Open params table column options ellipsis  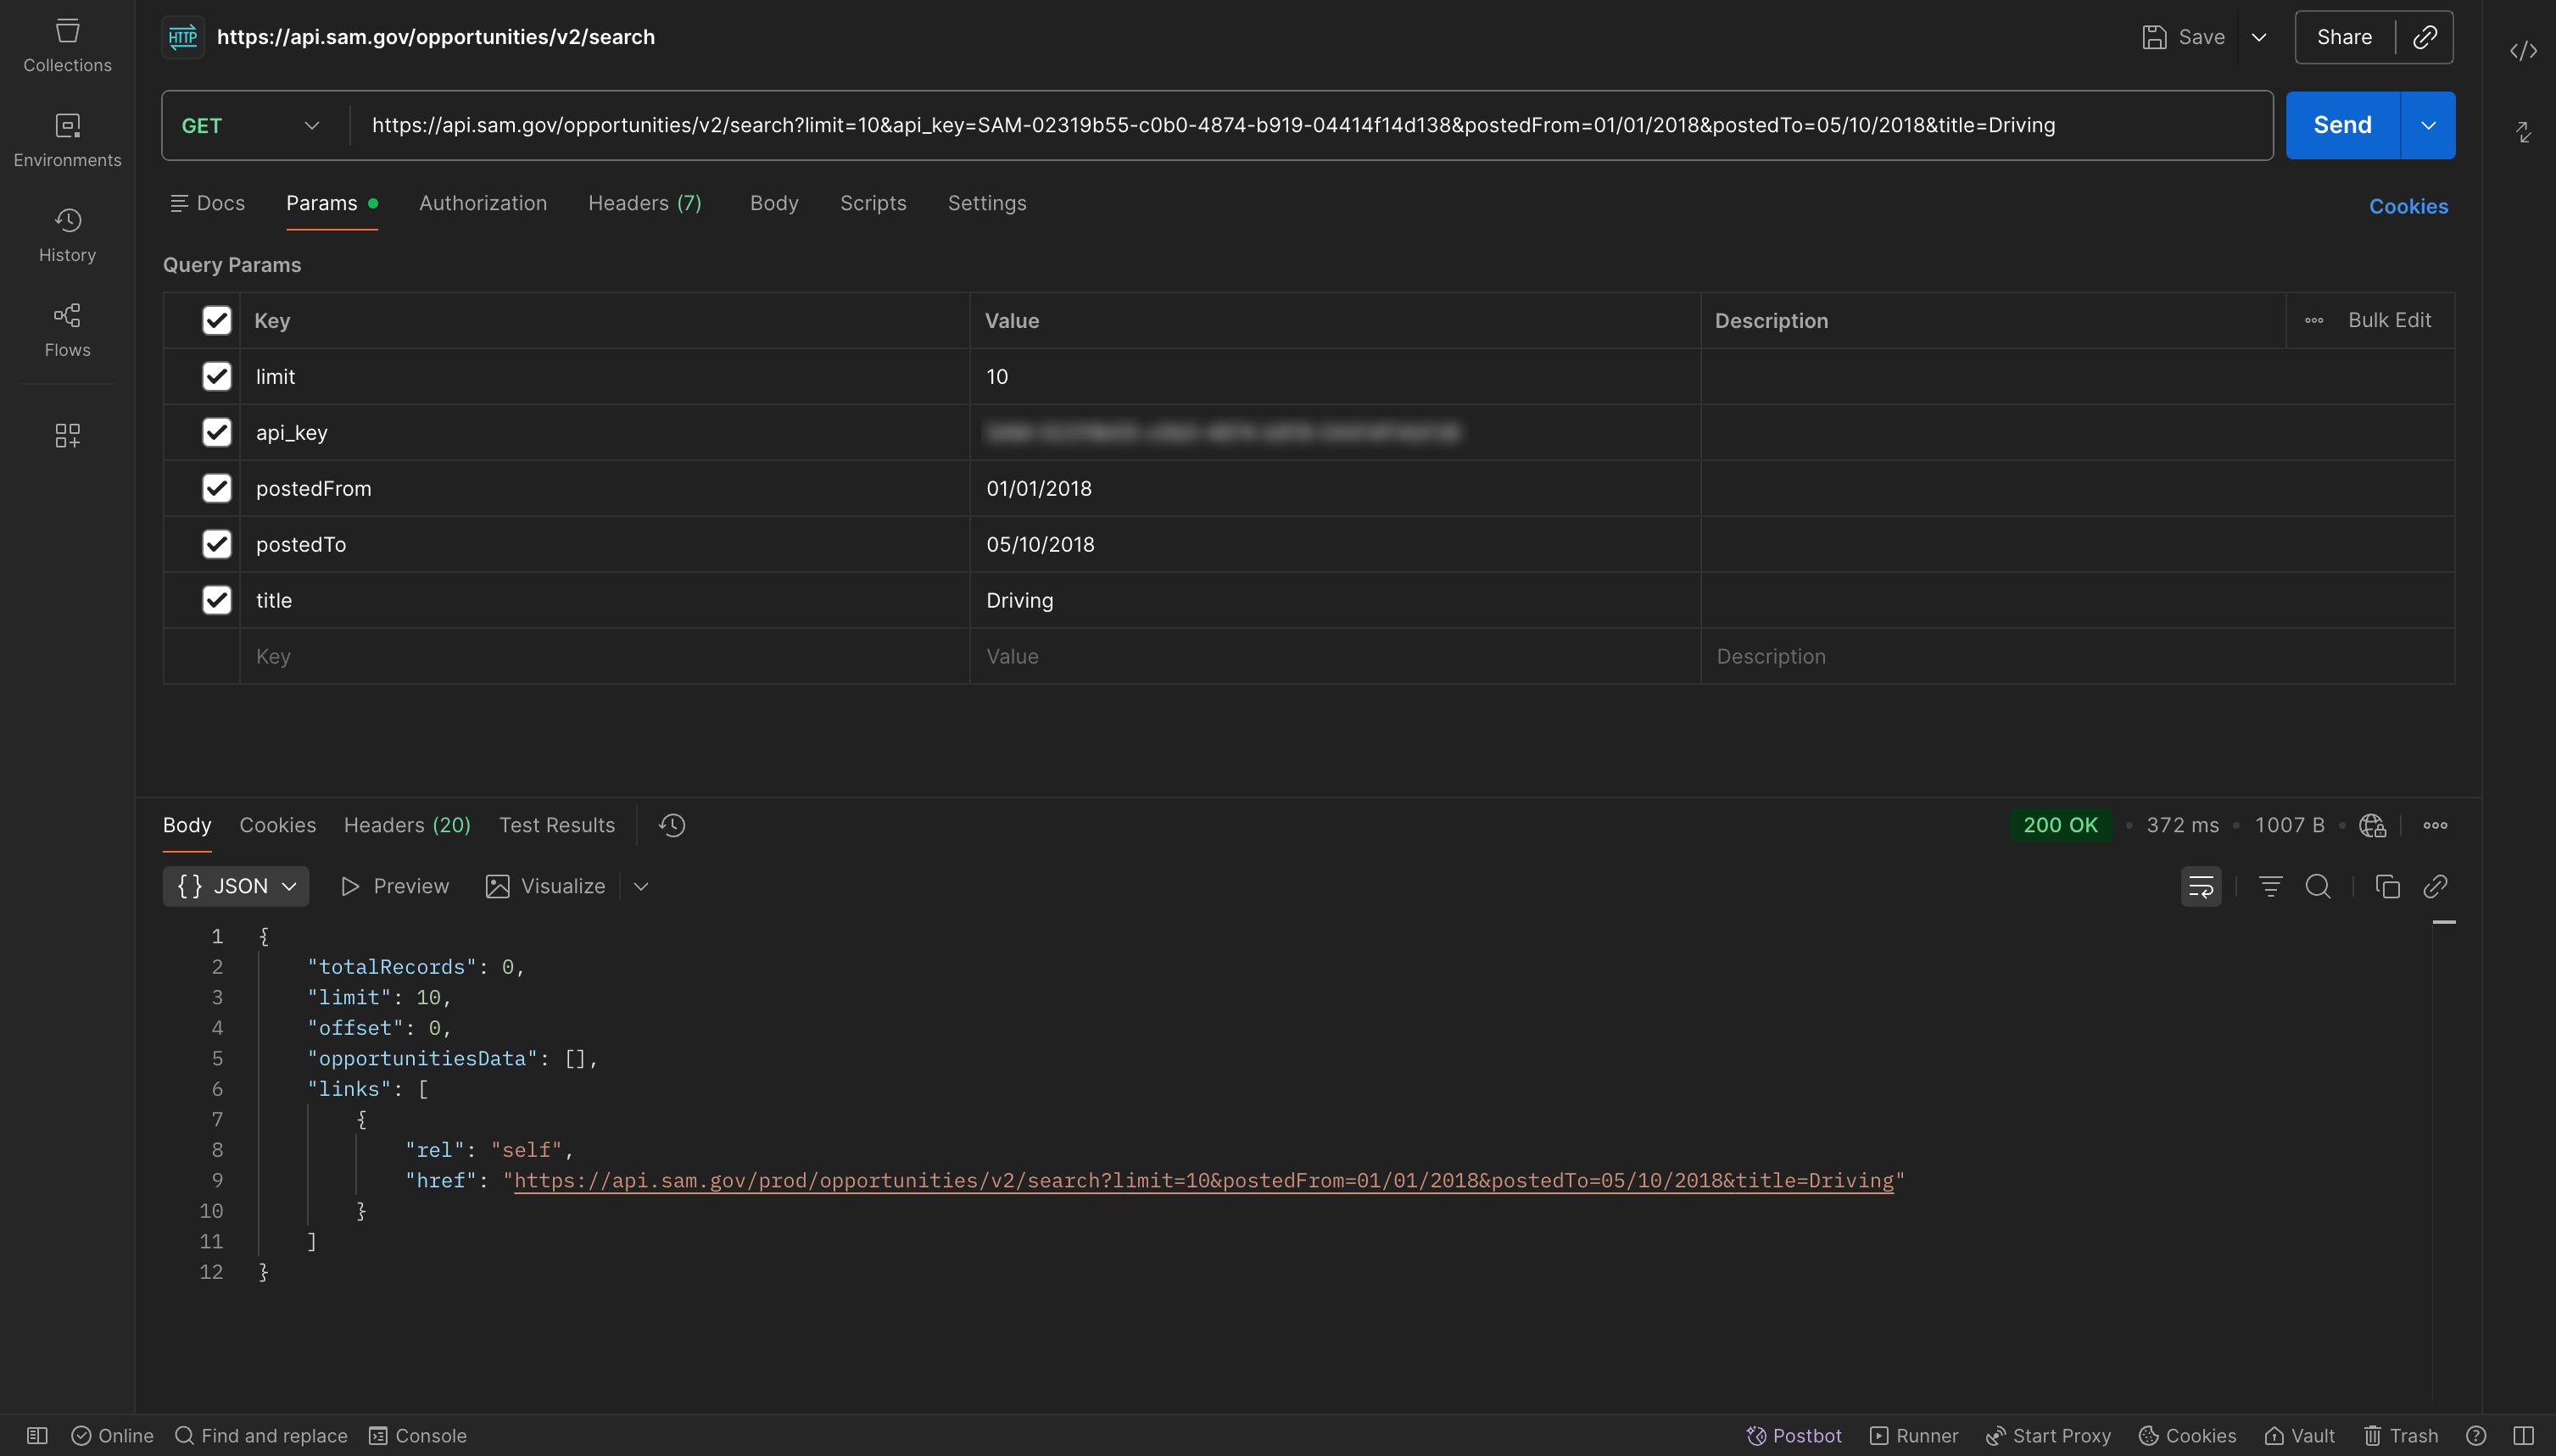tap(2314, 320)
